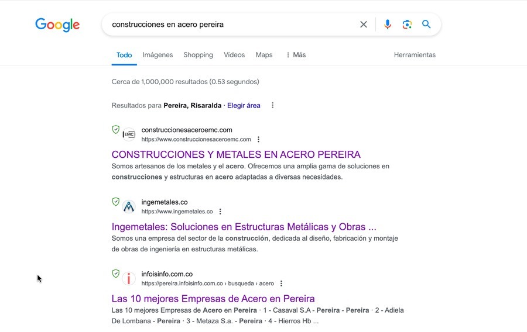Open Google Lens image search icon
Screen dimensions: 527x332
[x=407, y=25]
